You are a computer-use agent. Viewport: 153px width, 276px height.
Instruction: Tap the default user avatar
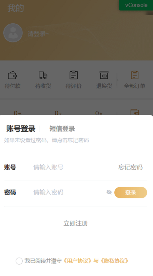coord(13,33)
